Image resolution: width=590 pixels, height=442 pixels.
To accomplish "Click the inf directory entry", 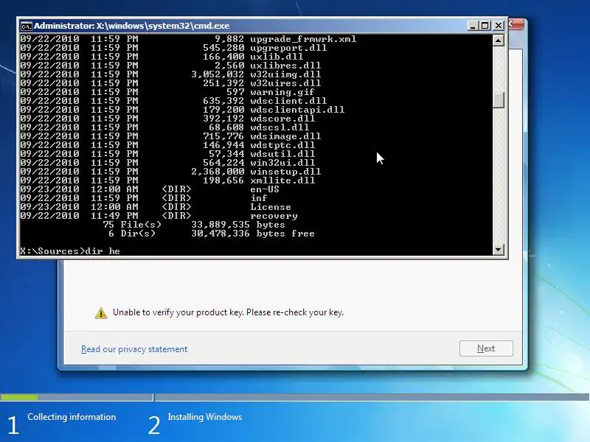I will coord(259,198).
